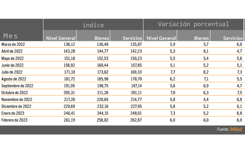Select the índice group header
The width and height of the screenshot is (245, 163).
click(x=93, y=25)
